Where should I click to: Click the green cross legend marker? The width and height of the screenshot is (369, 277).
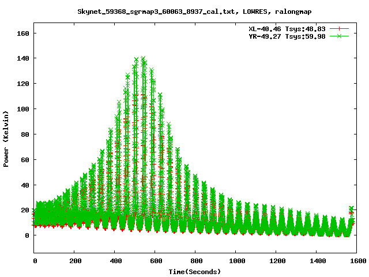click(x=339, y=36)
